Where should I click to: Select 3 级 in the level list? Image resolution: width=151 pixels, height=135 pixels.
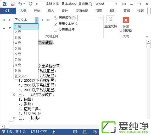click(26, 37)
